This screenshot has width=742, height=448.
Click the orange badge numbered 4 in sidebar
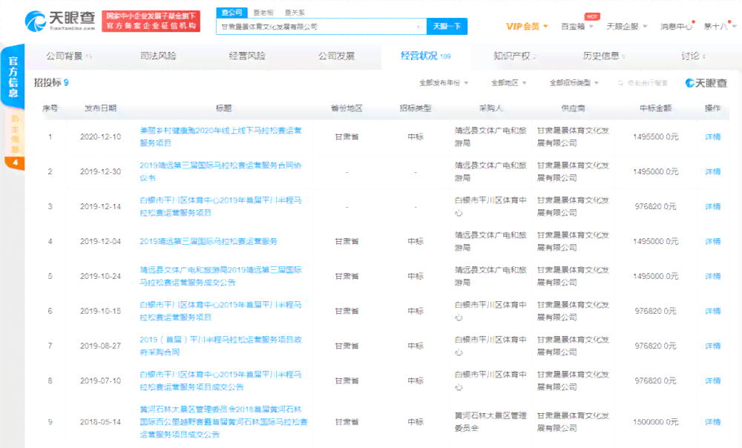[15, 162]
